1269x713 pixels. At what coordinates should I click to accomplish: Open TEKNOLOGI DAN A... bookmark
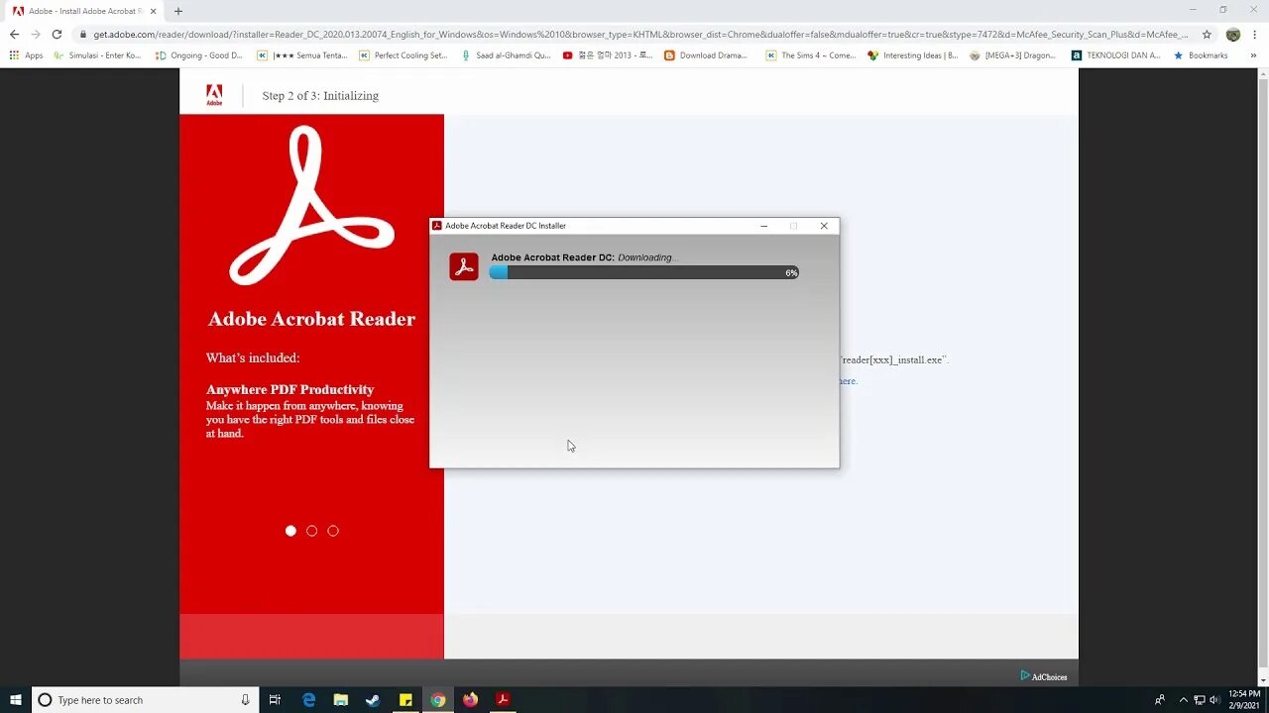[x=1116, y=55]
